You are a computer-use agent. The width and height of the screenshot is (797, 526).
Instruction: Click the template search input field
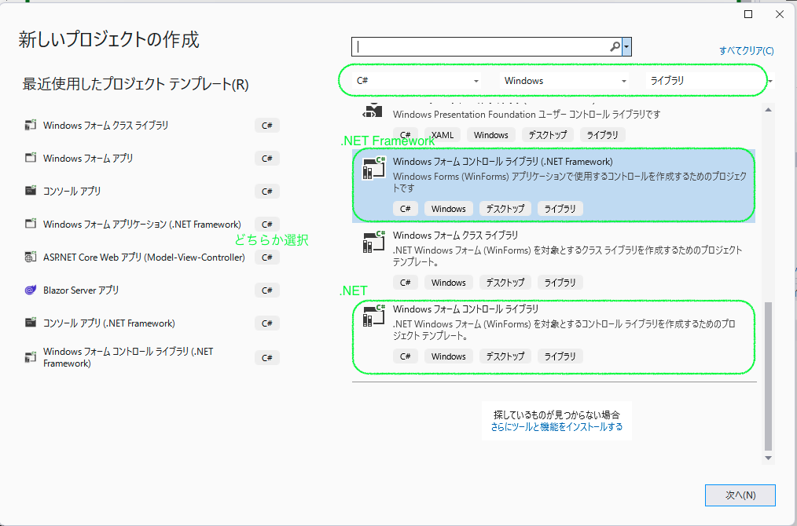[480, 46]
